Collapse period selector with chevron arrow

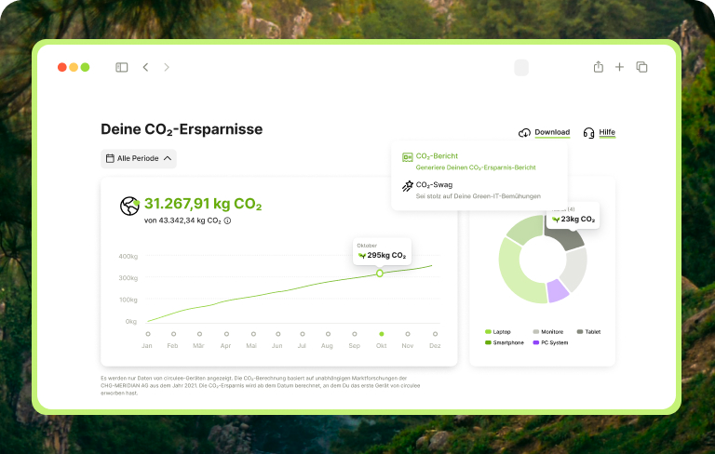168,159
